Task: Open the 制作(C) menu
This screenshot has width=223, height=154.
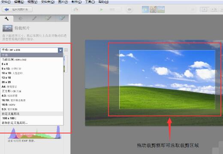Action: point(76,2)
